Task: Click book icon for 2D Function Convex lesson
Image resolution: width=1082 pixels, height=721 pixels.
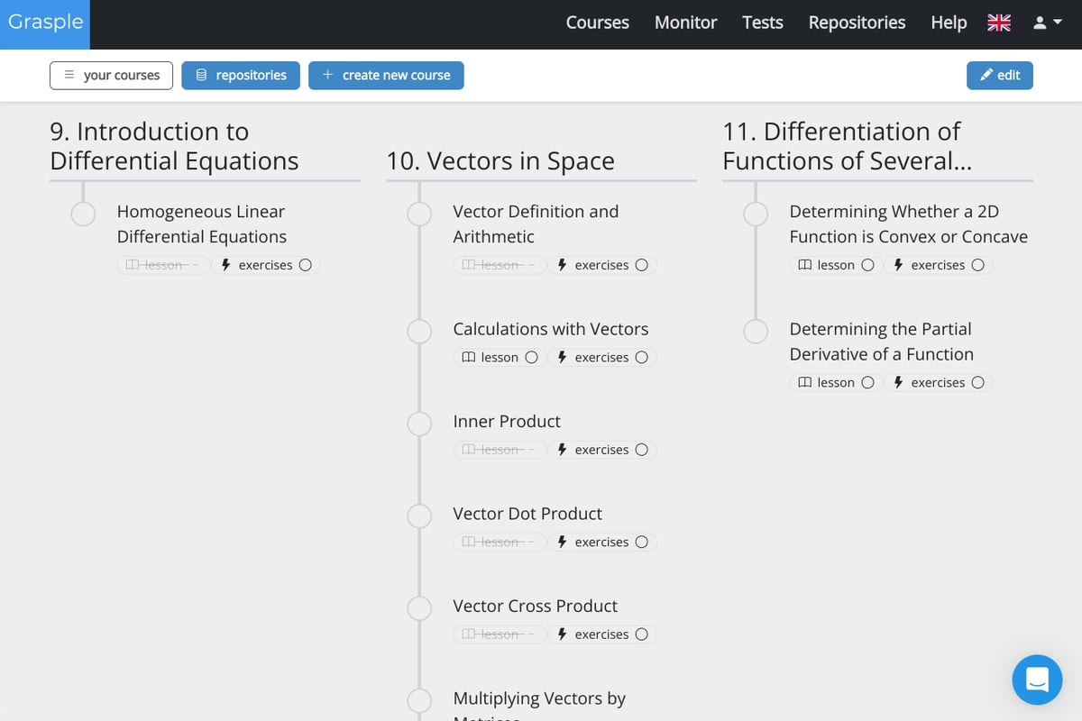Action: (x=804, y=265)
